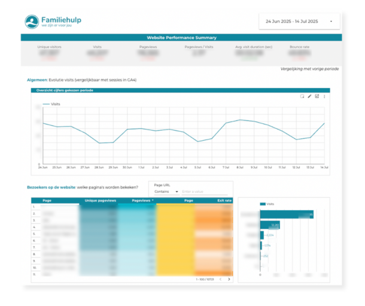Click the 12,263 visits bar
This screenshot has height=306, width=365.
click(270, 225)
